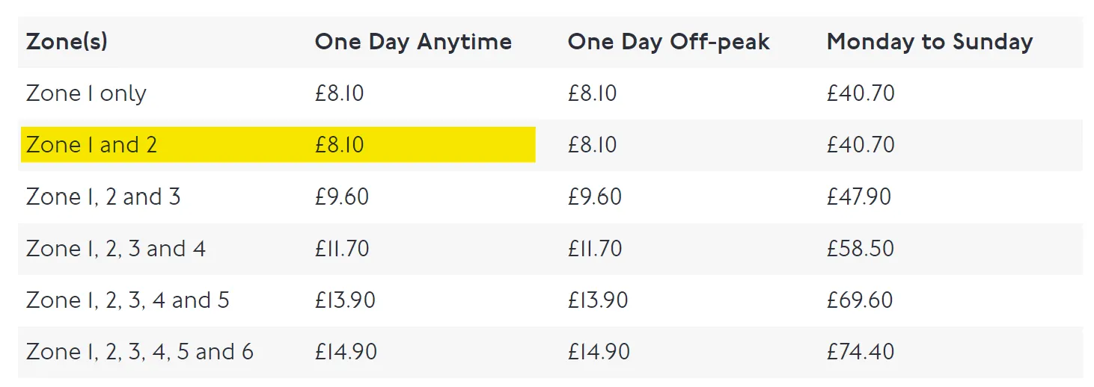Click the £11.70 One Day Off-peak price

pyautogui.click(x=595, y=248)
